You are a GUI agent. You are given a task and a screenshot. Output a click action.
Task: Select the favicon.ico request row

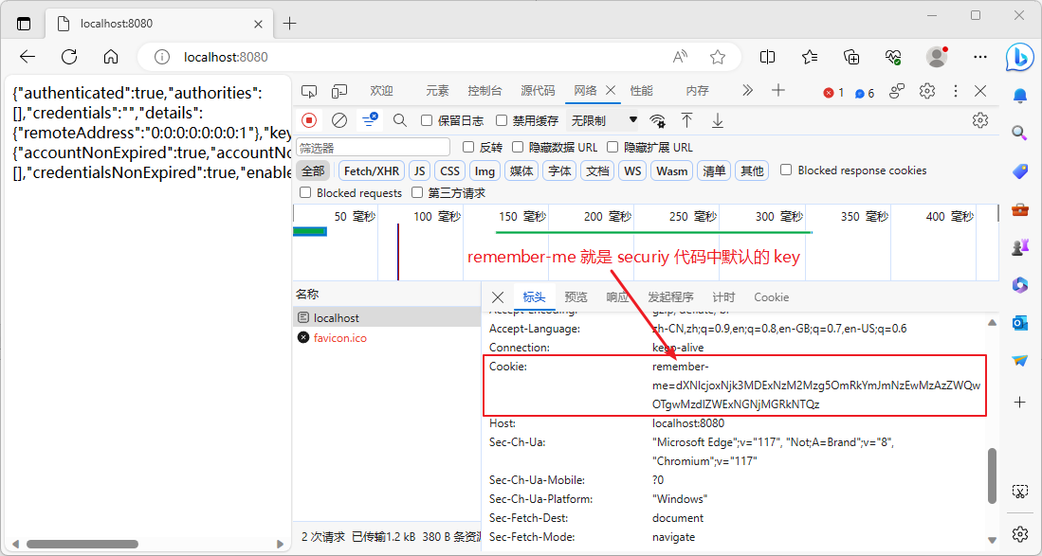(x=387, y=338)
